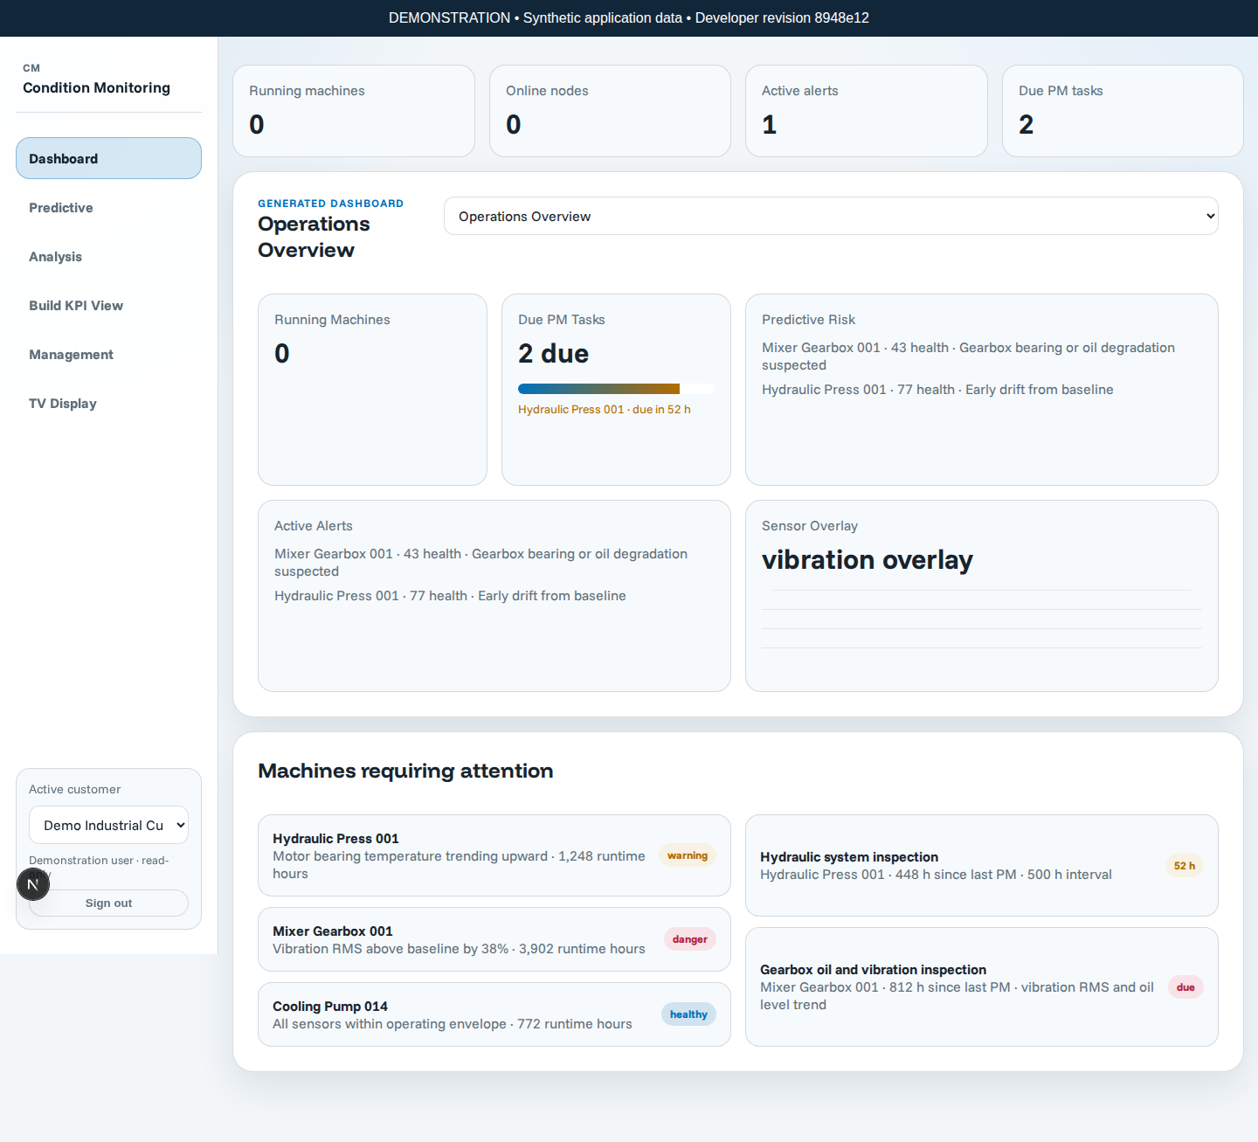Open Hydraulic system inspection task
The height and width of the screenshot is (1142, 1258).
pyautogui.click(x=982, y=865)
